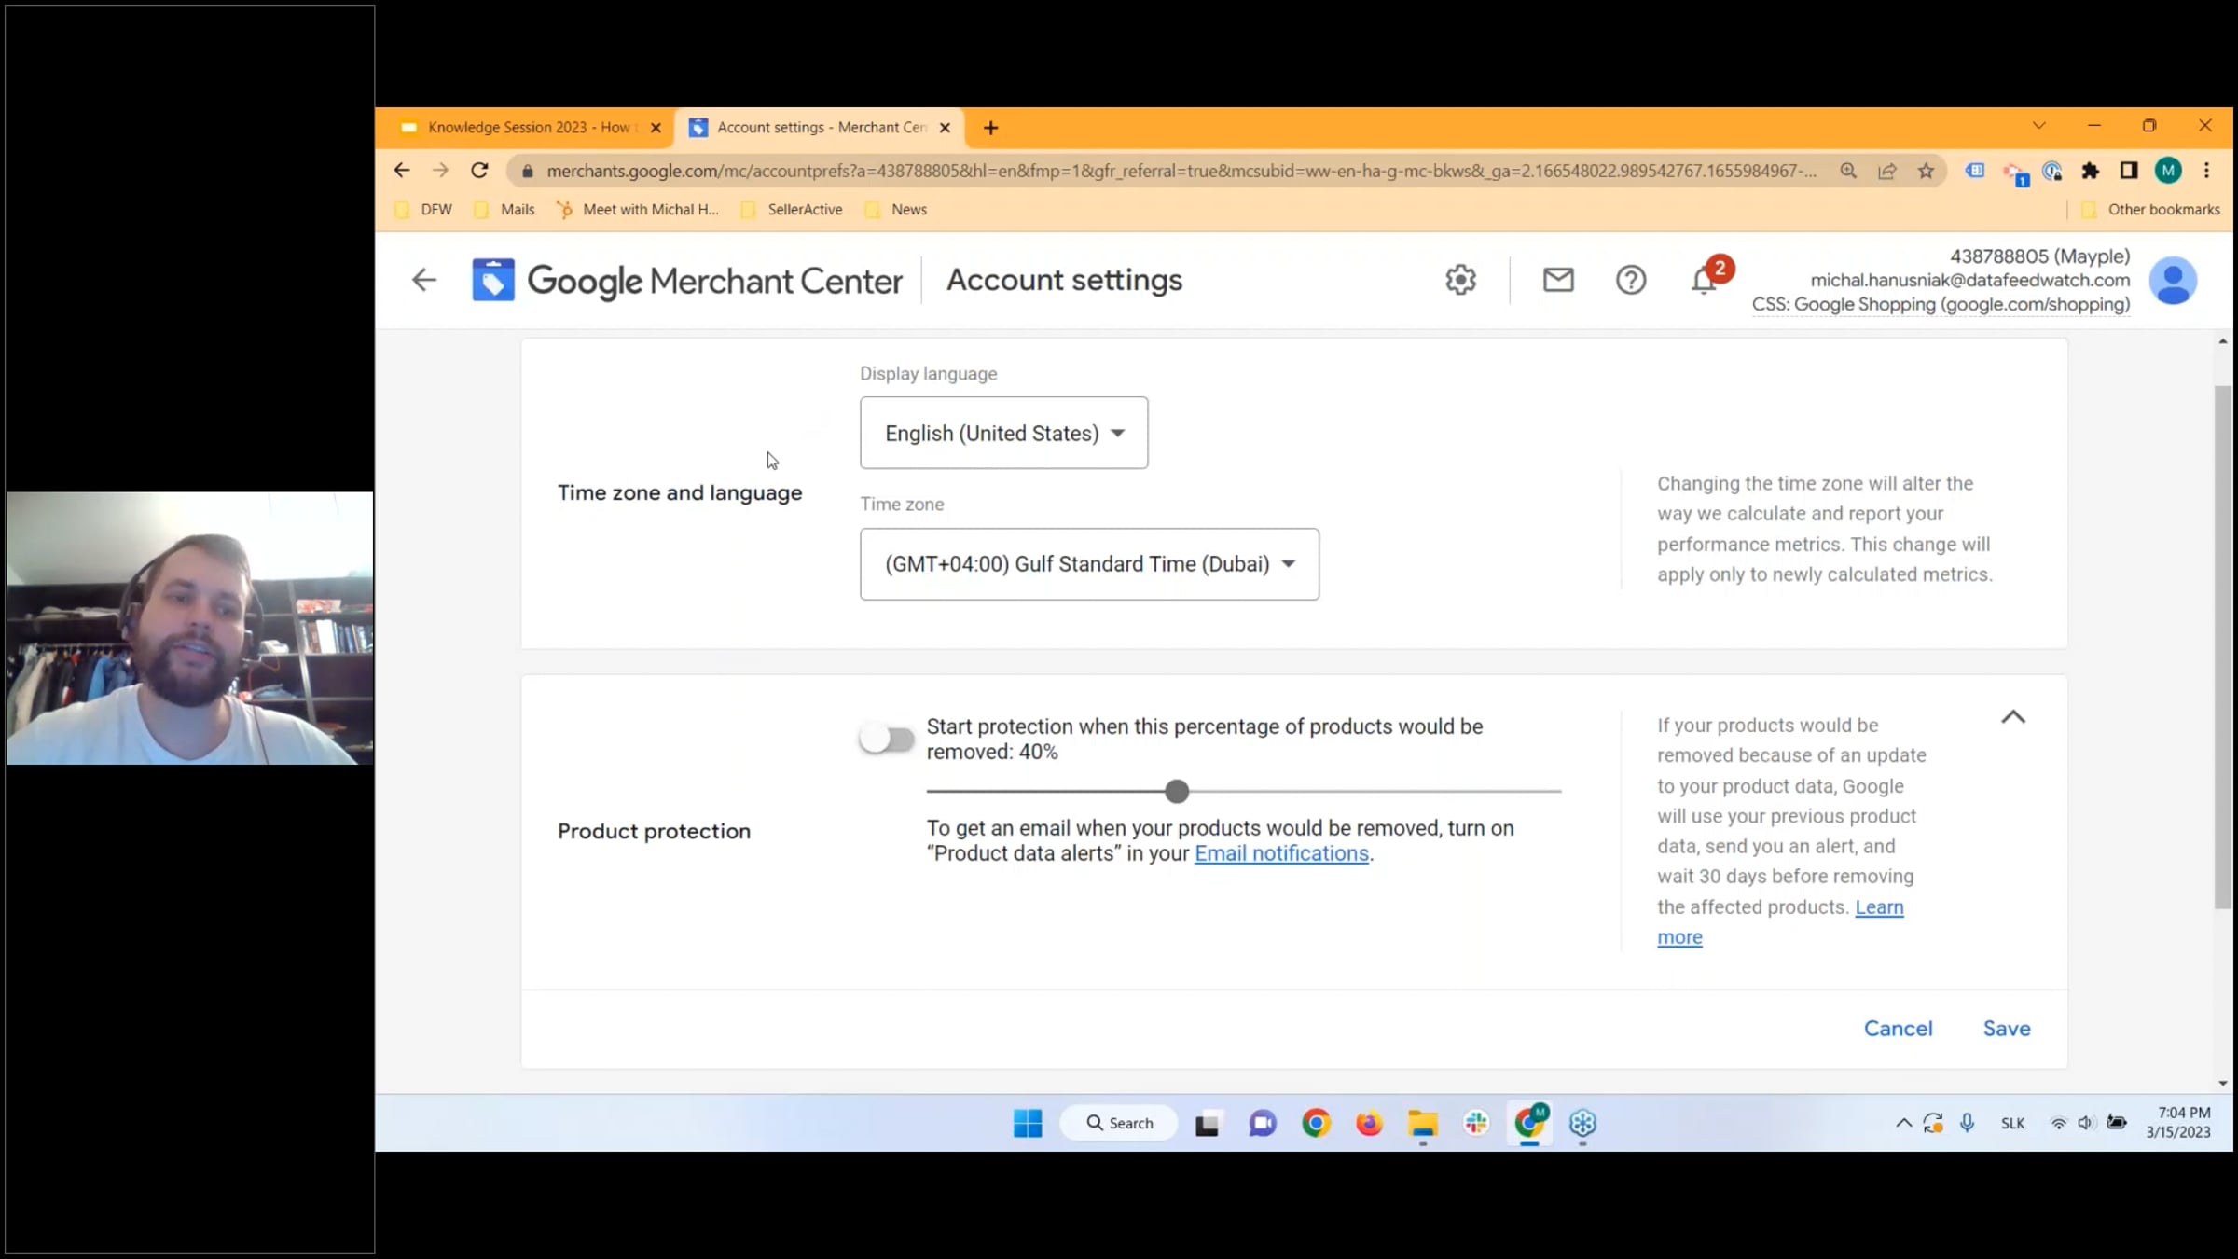Open the Mails bookmark folder
Viewport: 2238px width, 1259px height.
[x=504, y=209]
